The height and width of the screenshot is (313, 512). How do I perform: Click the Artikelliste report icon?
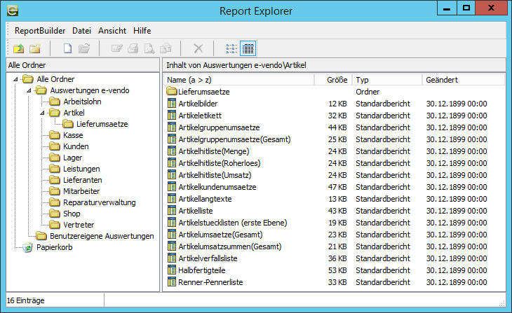point(171,211)
